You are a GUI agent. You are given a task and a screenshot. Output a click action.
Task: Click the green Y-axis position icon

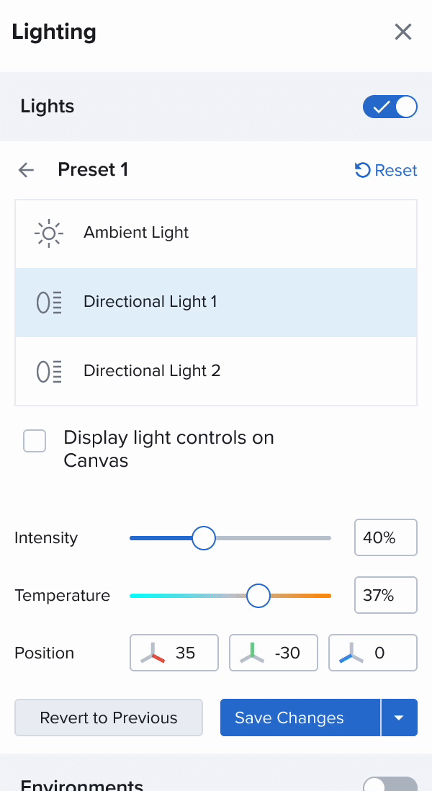click(252, 653)
